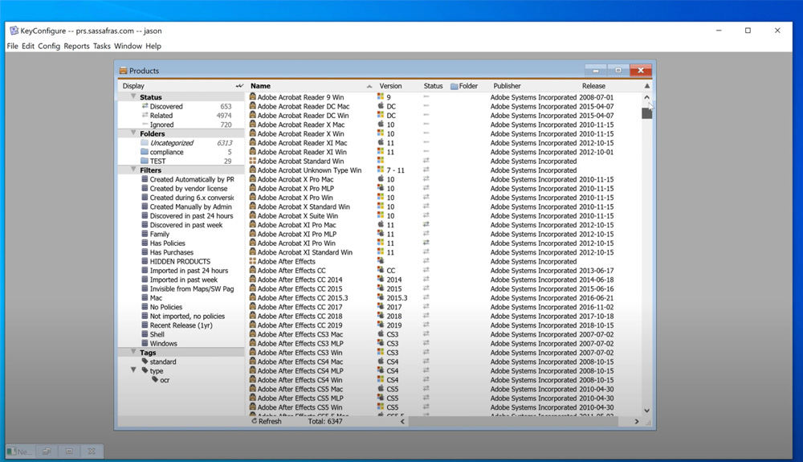Select filter Recent Release (1yr)

(181, 325)
